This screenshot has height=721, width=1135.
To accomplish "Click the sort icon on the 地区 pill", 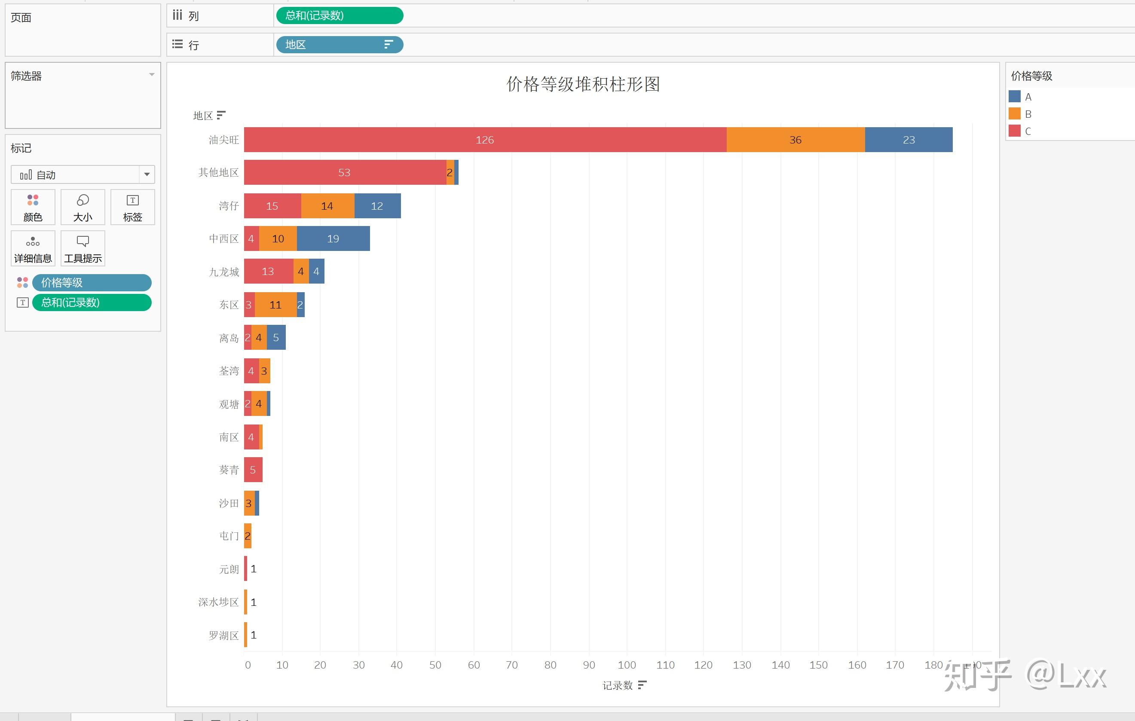I will point(388,44).
